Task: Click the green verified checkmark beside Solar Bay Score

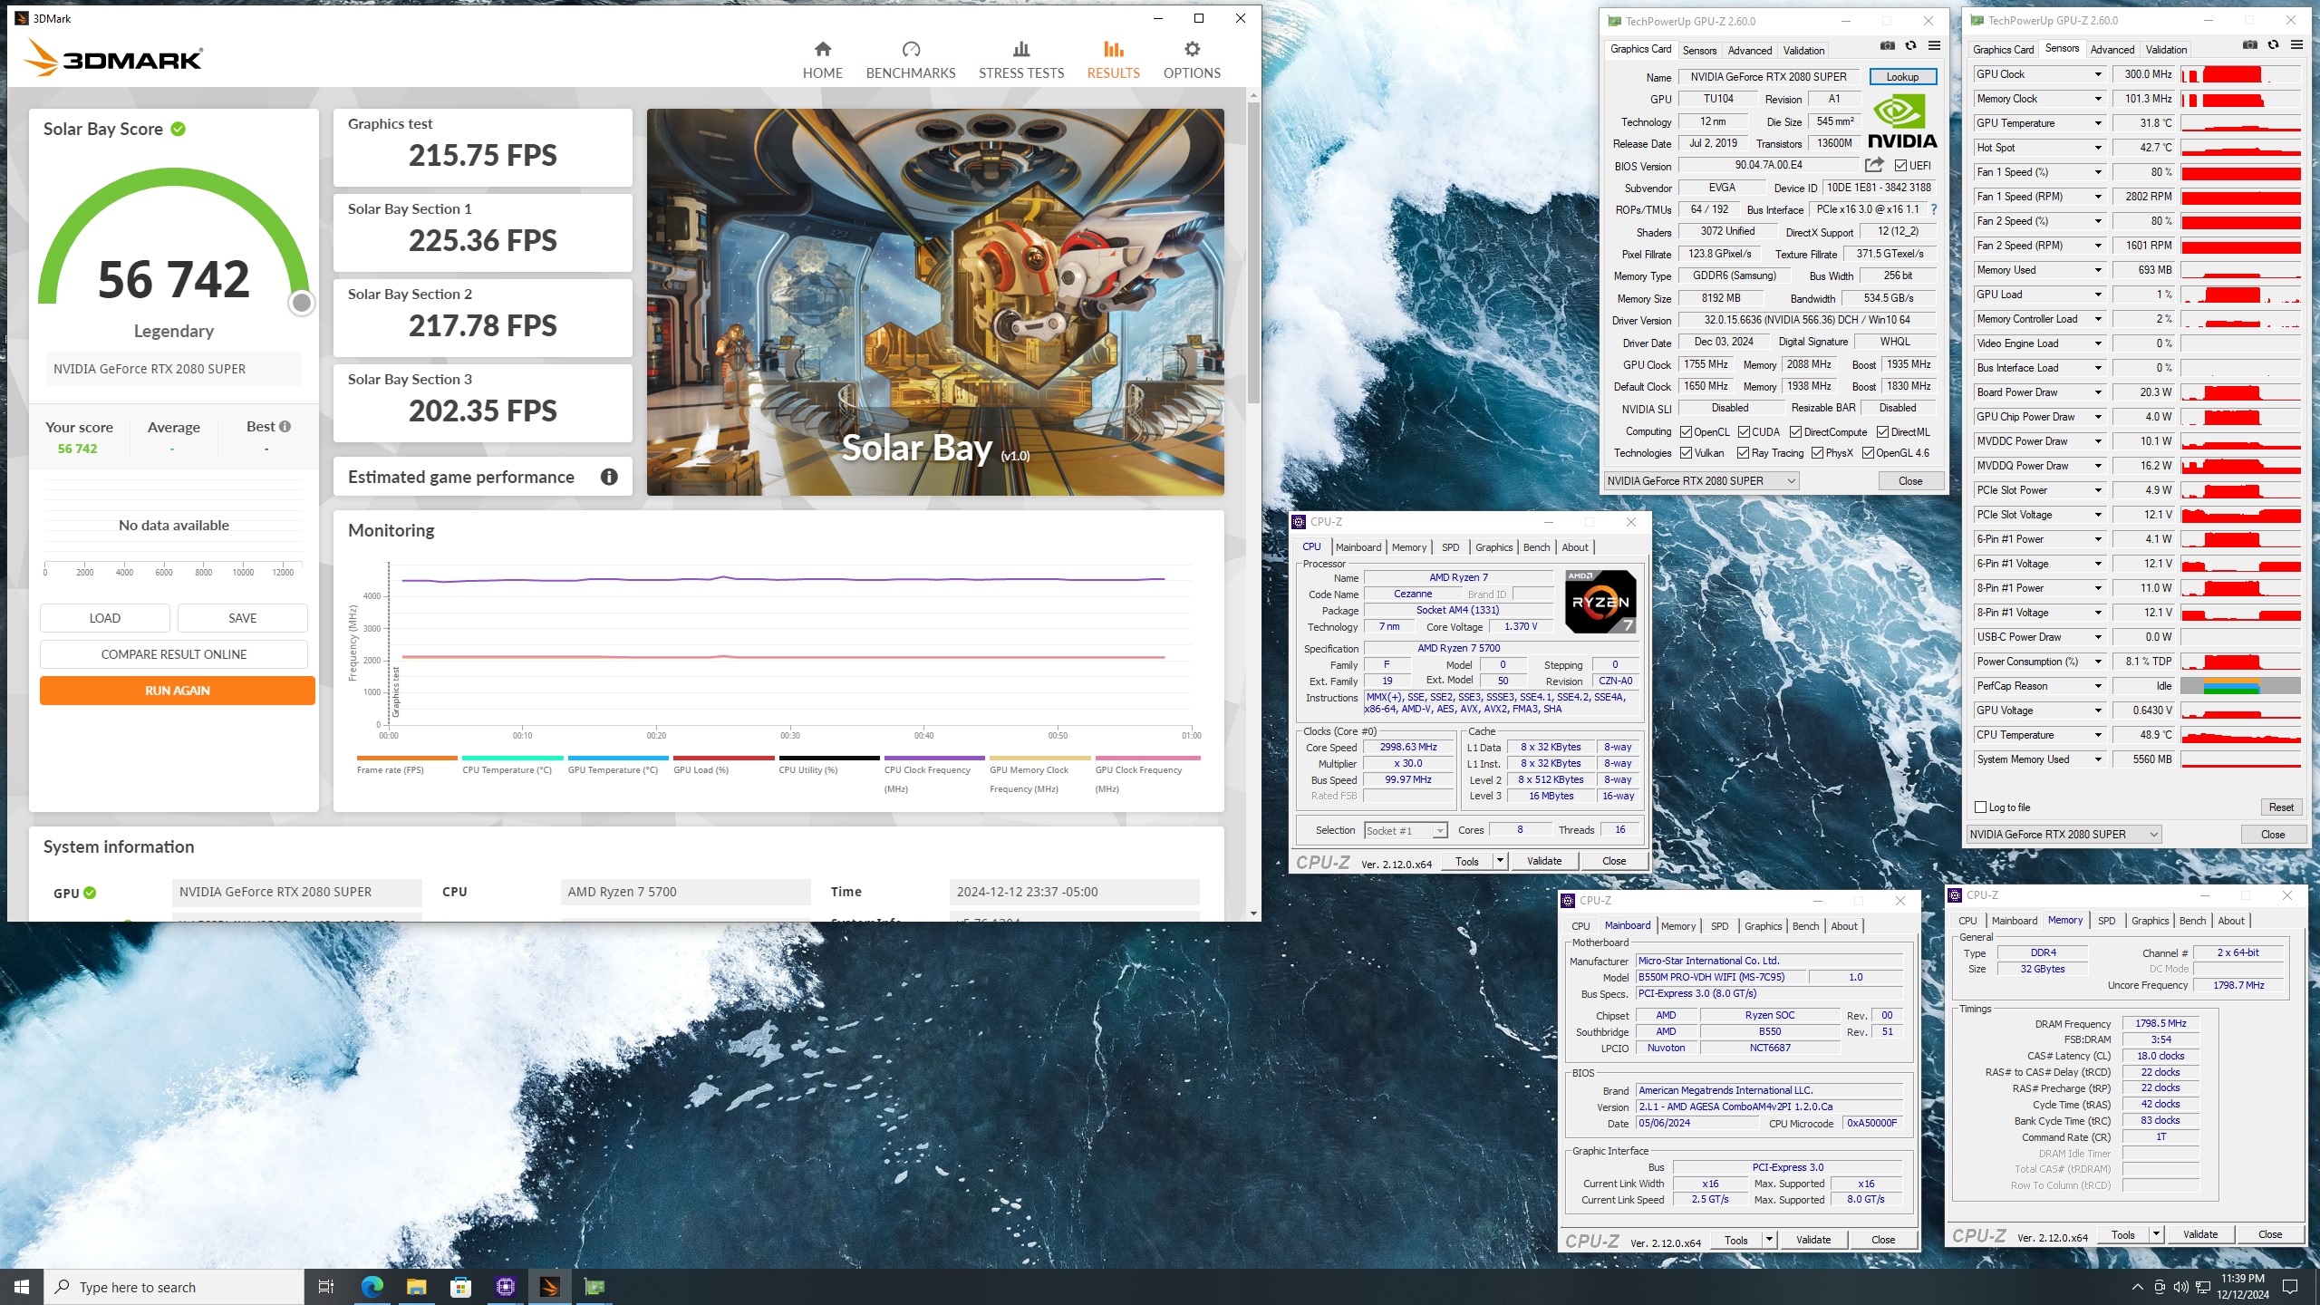Action: pos(179,129)
